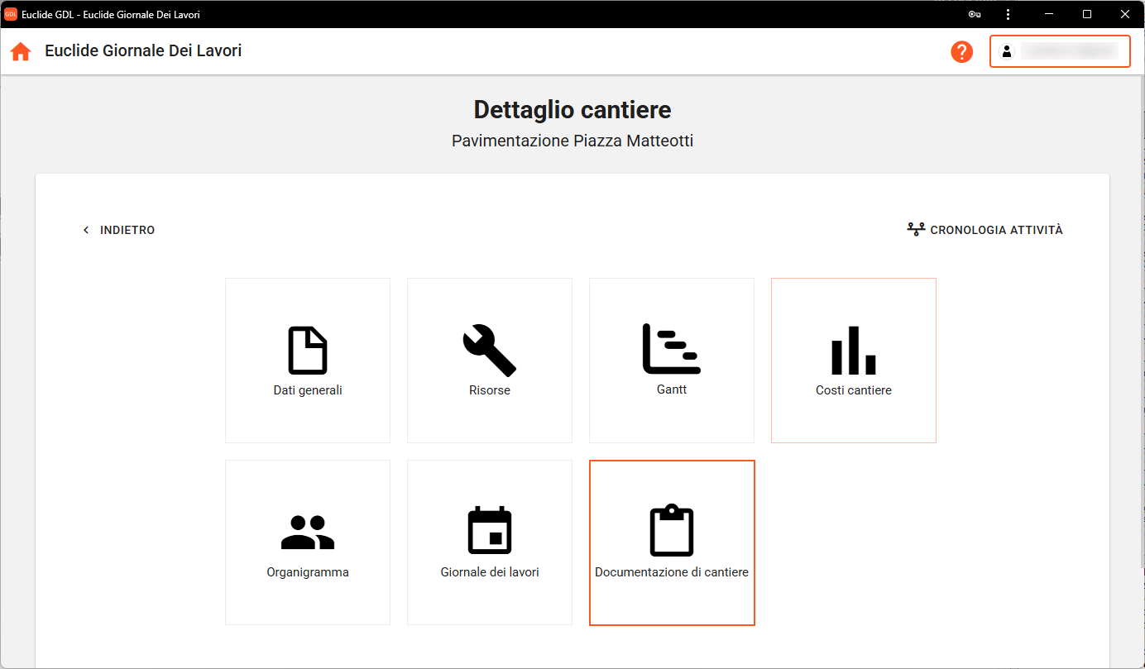Open Risorse via the wrench icon
Viewport: 1145px width, 669px height.
pos(490,351)
